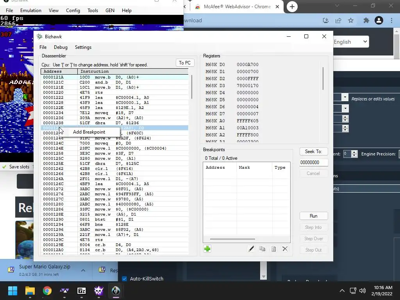This screenshot has width=400, height=300.
Task: Open a new Chrome tab
Action: (x=292, y=7)
